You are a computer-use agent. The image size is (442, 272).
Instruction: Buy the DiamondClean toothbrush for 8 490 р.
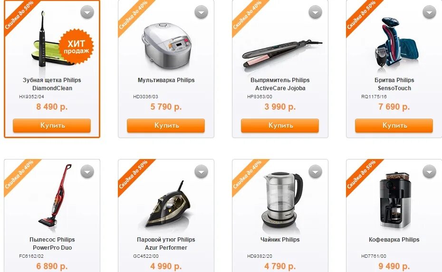coord(52,126)
